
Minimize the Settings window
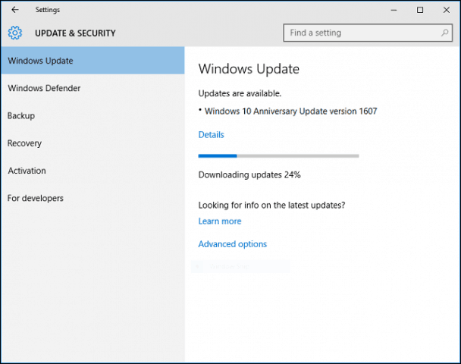coord(394,10)
